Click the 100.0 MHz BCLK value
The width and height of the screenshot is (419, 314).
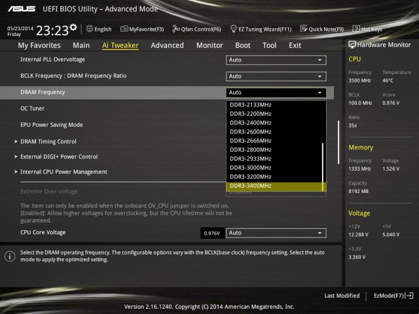(360, 103)
